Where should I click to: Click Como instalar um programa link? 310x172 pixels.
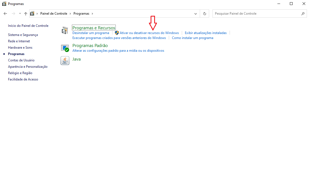click(193, 38)
